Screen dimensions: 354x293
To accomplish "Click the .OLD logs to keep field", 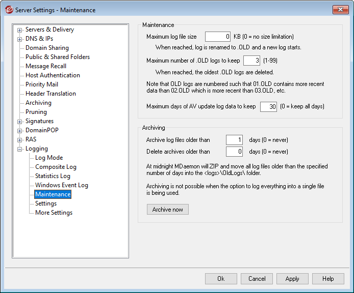I will click(x=251, y=61).
